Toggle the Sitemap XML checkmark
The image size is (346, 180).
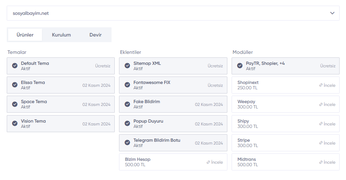(127, 66)
